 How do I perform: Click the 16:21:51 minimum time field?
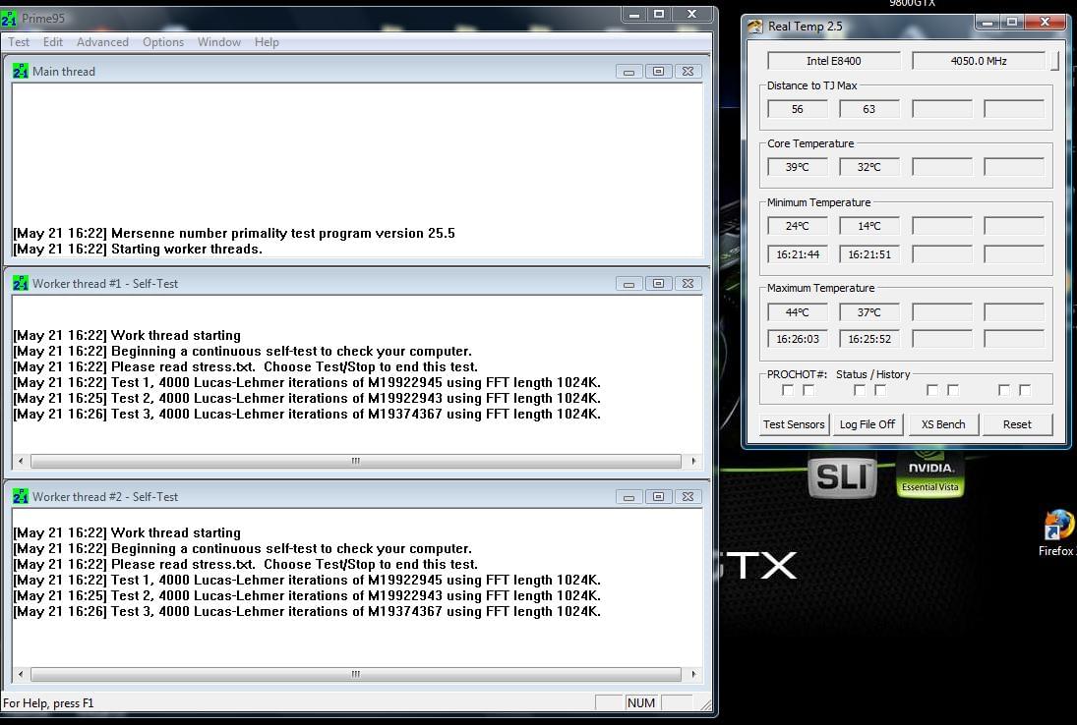pos(868,254)
